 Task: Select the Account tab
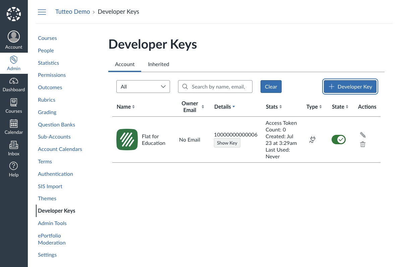click(x=124, y=64)
